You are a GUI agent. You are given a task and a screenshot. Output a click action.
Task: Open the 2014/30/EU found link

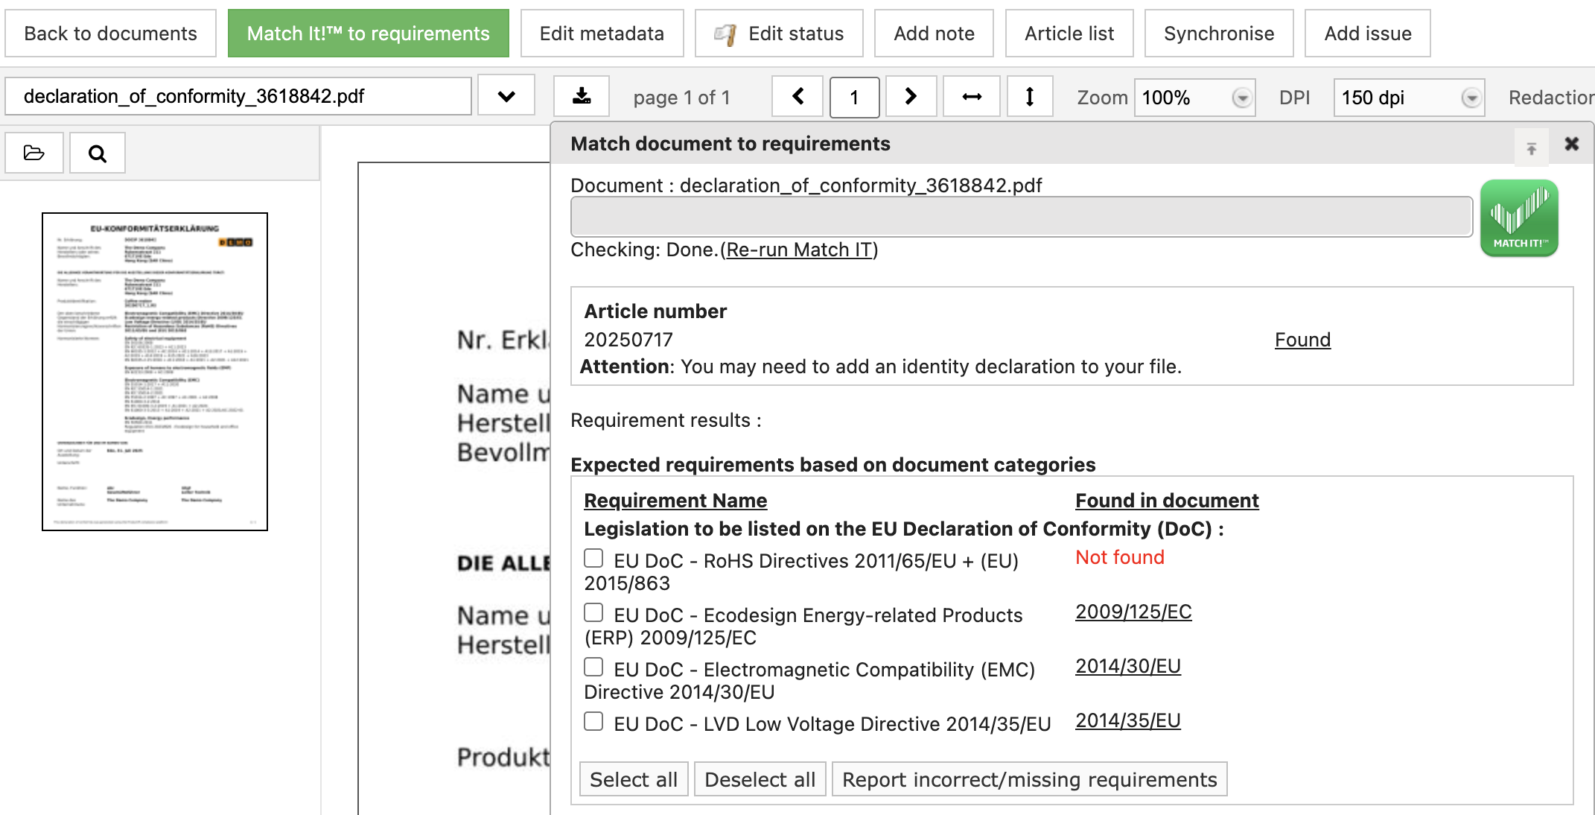pos(1128,666)
